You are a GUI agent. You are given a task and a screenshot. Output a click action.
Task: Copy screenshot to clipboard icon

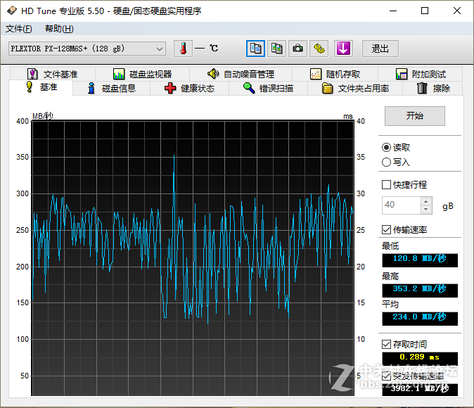point(276,49)
